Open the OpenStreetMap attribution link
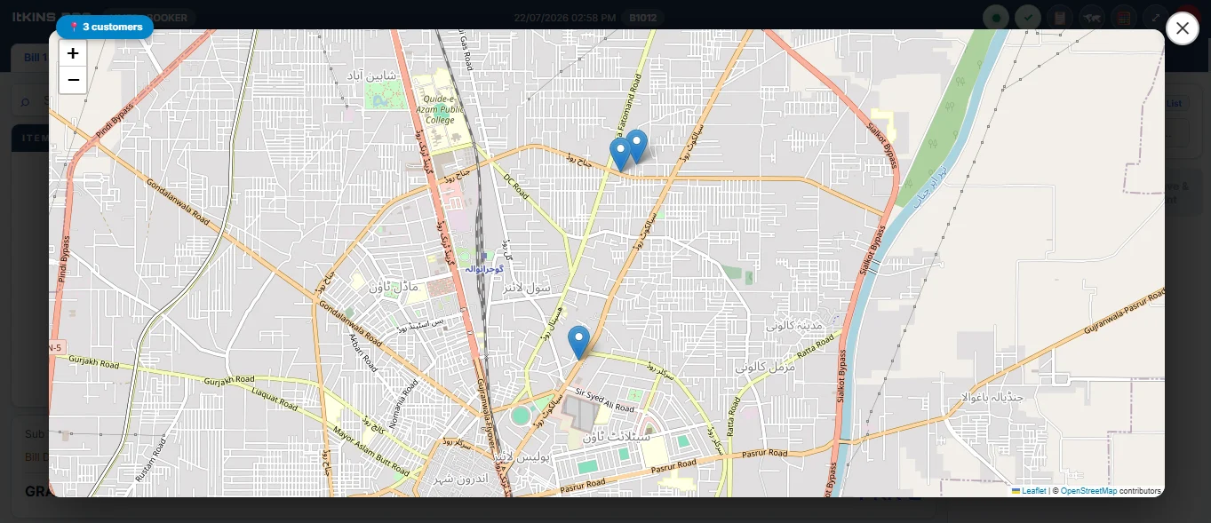The width and height of the screenshot is (1211, 523). tap(1088, 491)
